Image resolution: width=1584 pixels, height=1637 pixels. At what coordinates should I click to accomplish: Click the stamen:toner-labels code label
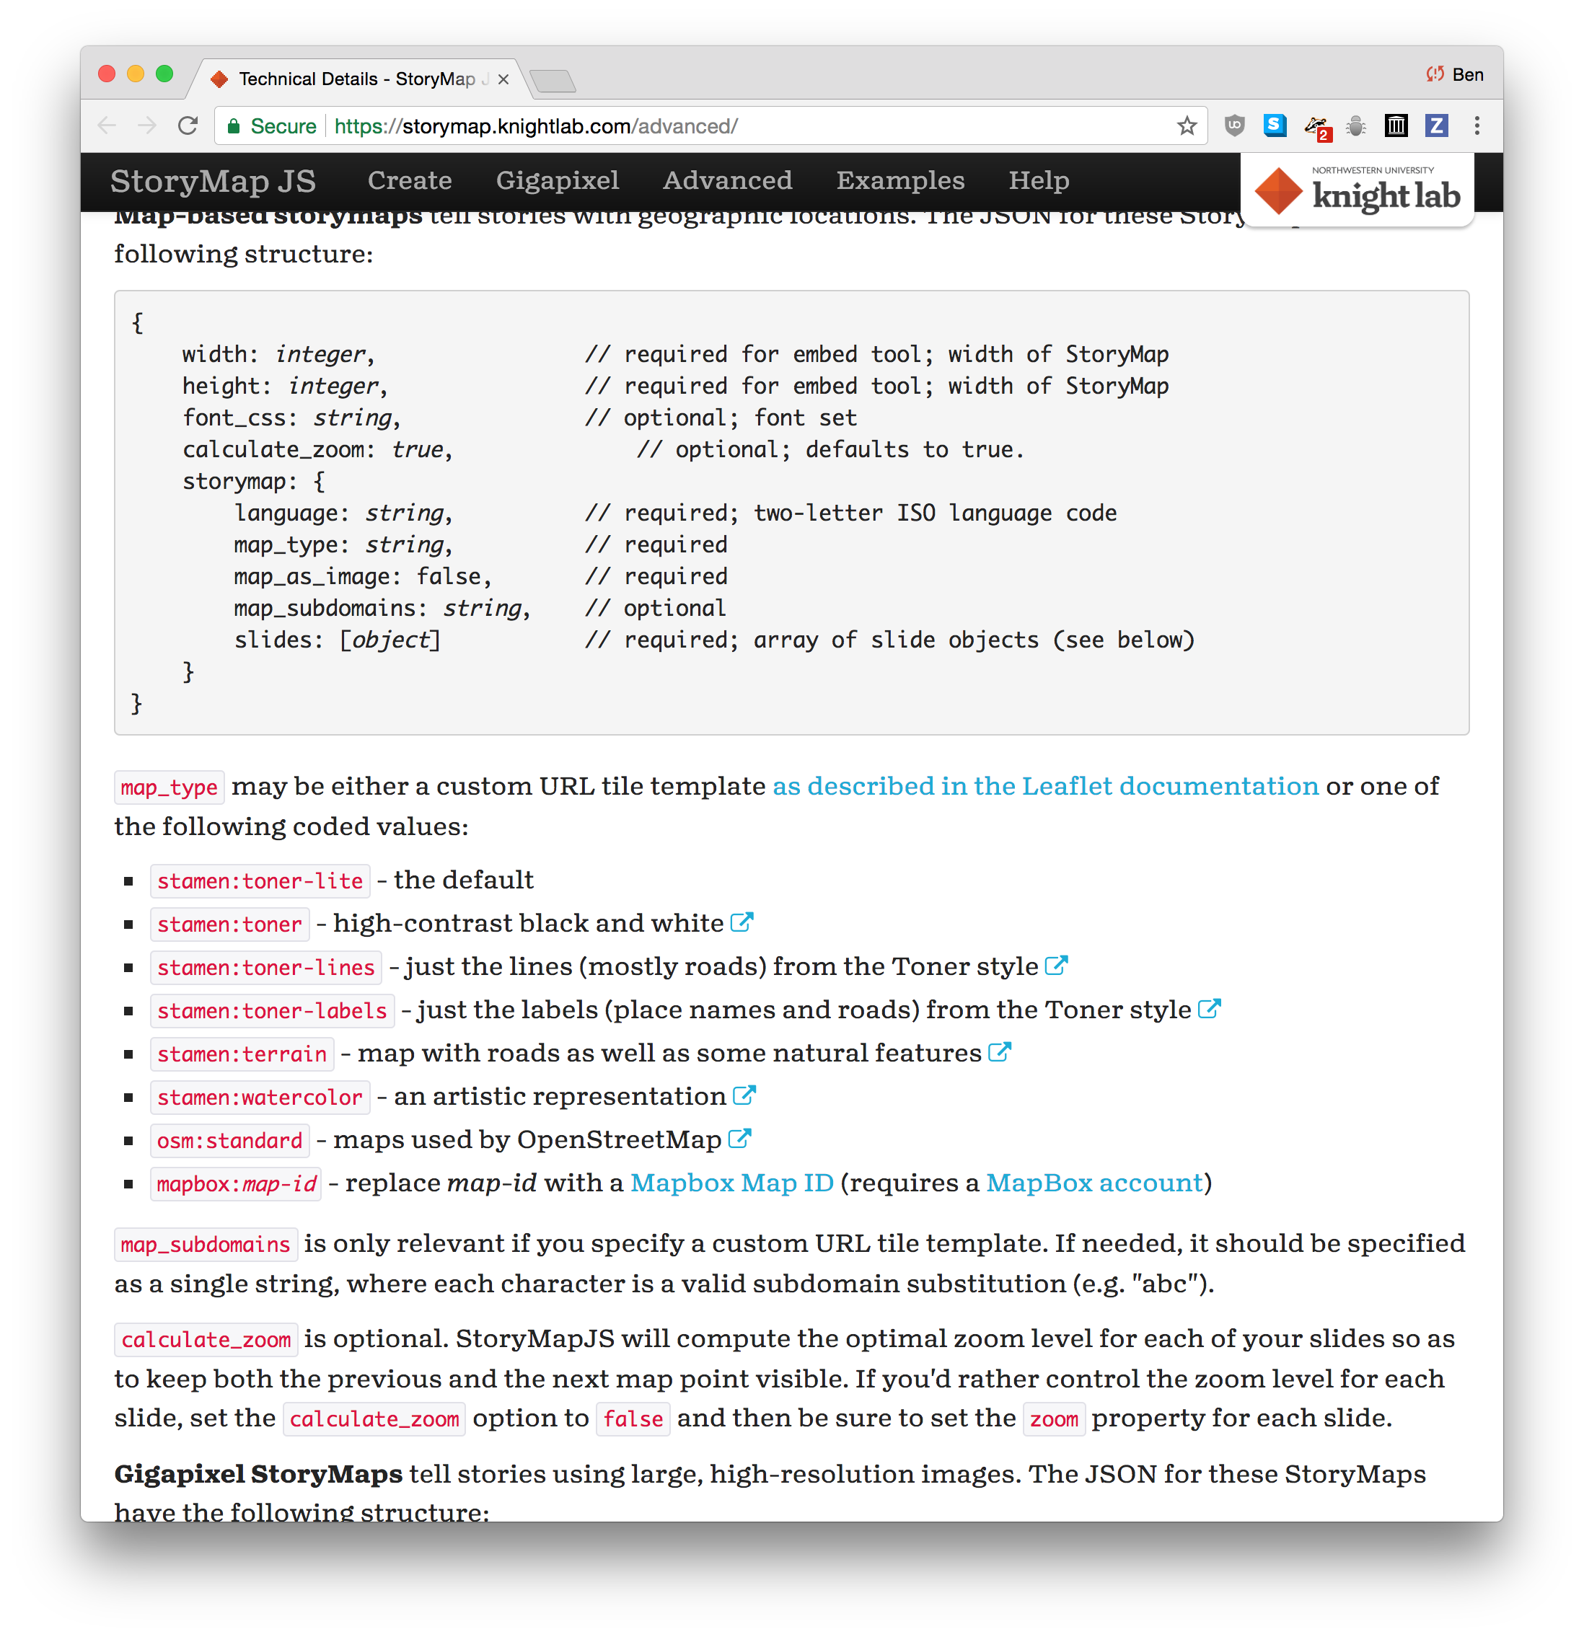(x=273, y=1012)
